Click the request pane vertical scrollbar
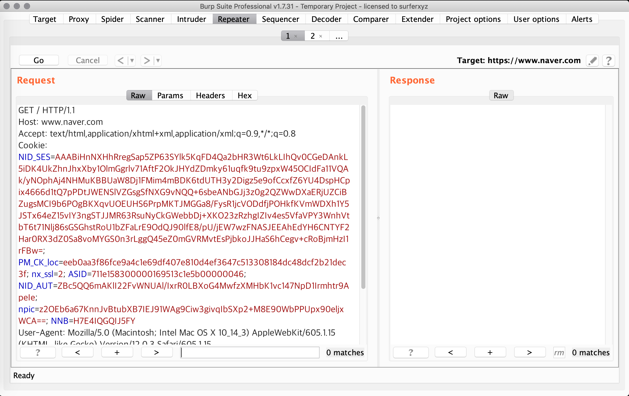Viewport: 629px width, 396px height. [363, 197]
